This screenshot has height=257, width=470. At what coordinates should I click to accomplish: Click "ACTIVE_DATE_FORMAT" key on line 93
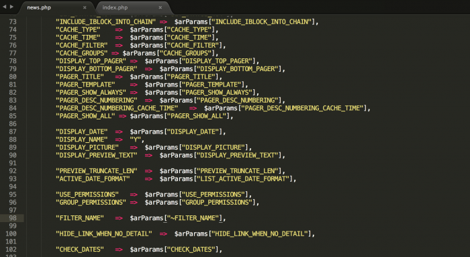(x=93, y=178)
